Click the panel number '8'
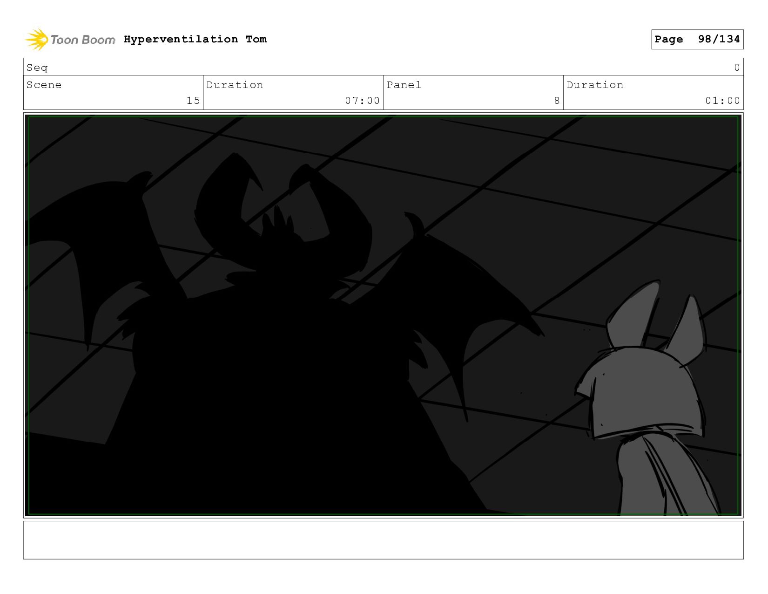This screenshot has height=594, width=768. (x=557, y=101)
